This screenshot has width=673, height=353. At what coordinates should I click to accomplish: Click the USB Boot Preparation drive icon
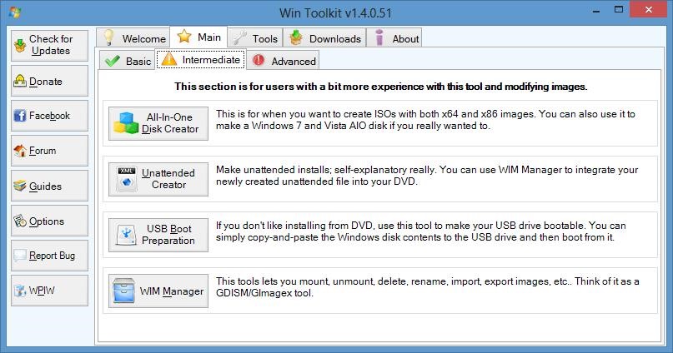pyautogui.click(x=128, y=235)
